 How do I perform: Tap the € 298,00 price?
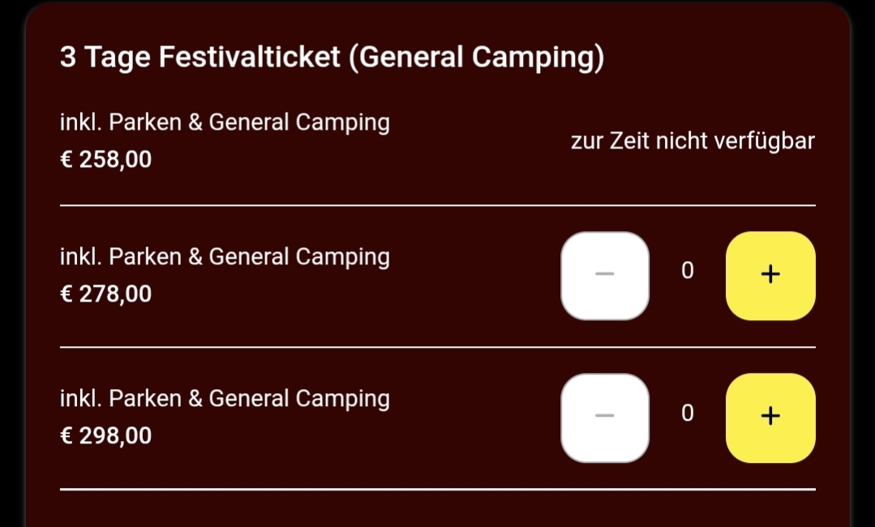[106, 436]
